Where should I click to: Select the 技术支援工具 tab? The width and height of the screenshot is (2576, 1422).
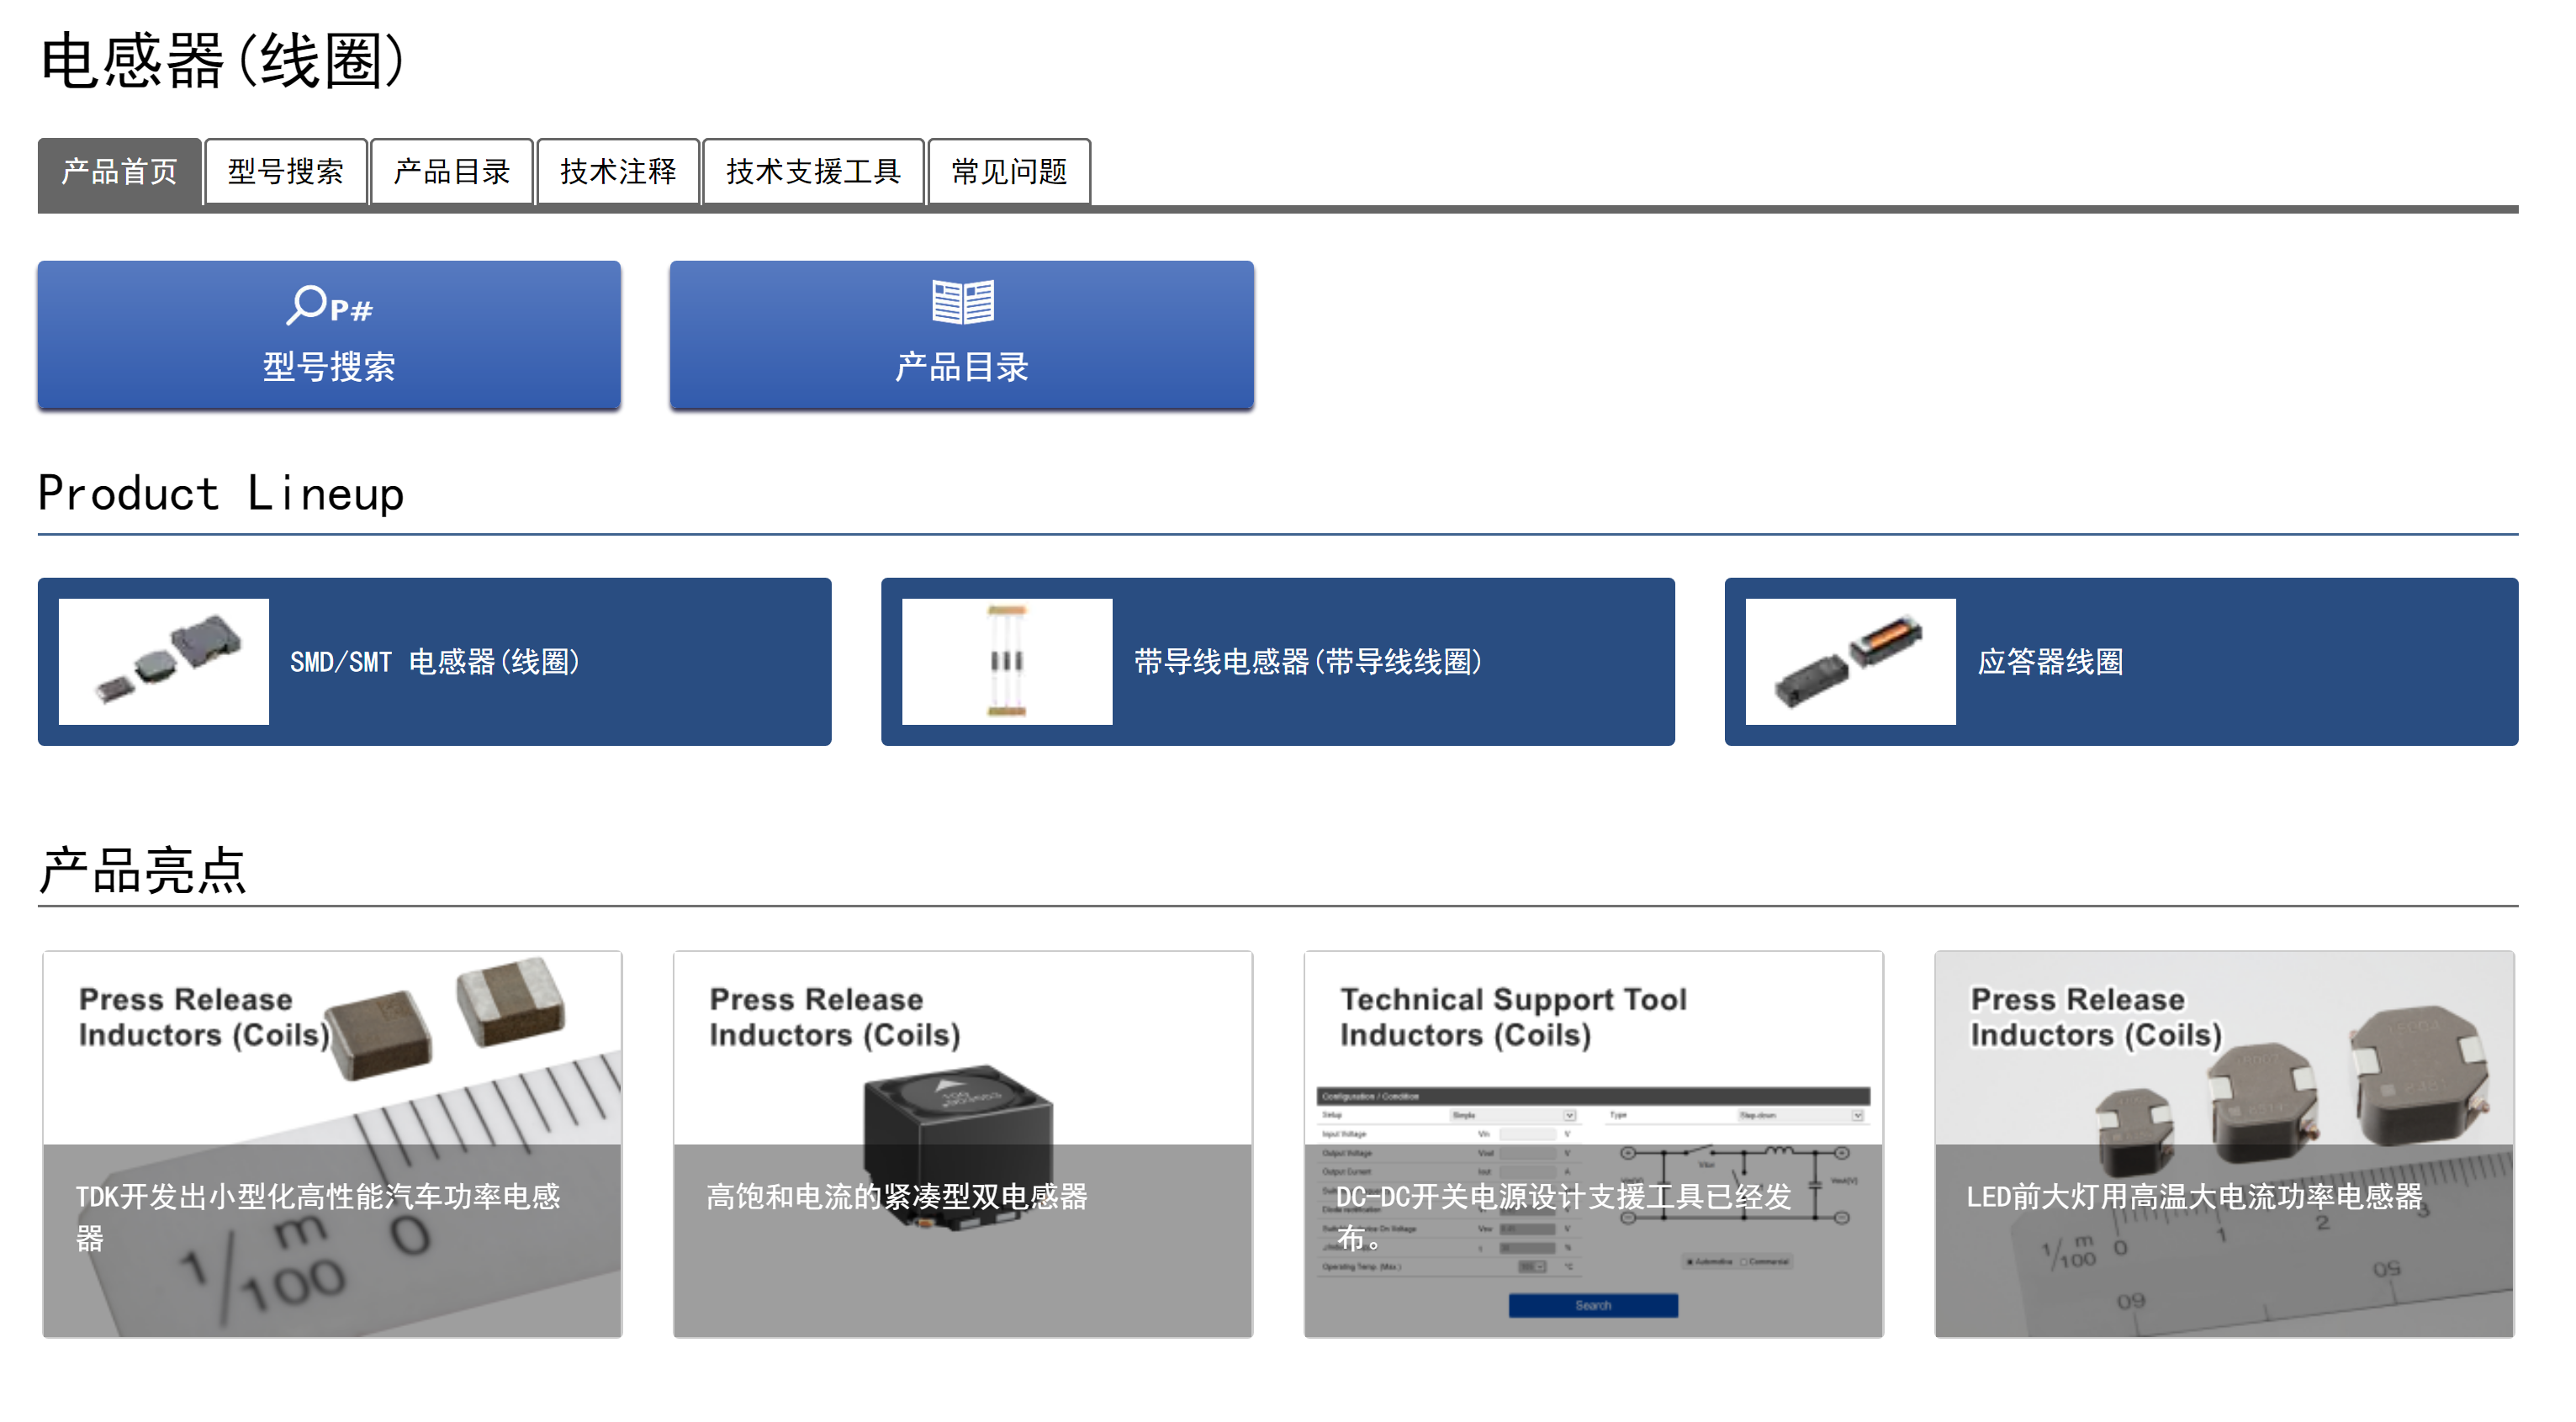pyautogui.click(x=813, y=172)
